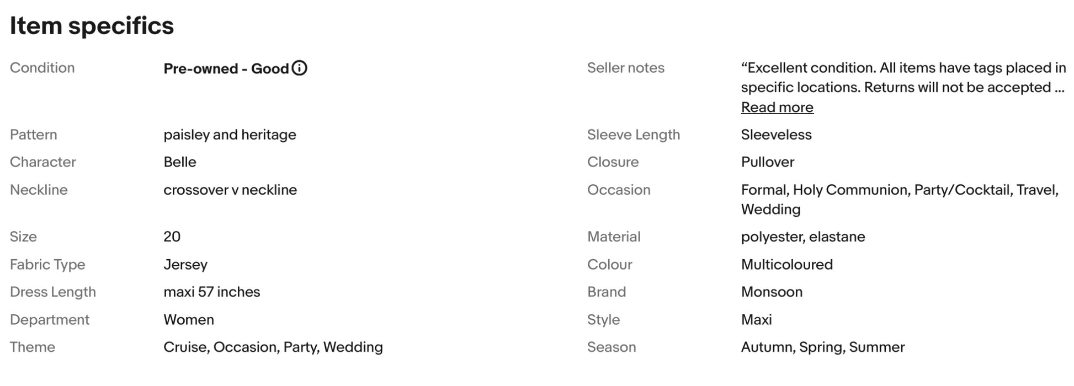Select the Autumn, Spring, Summer season value

[x=823, y=347]
